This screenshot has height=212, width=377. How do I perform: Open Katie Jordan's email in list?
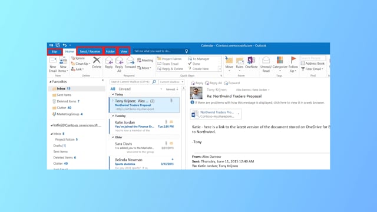click(x=144, y=126)
